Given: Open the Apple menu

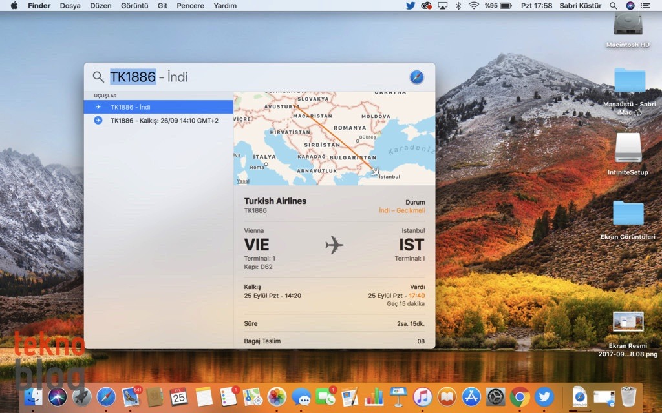Looking at the screenshot, I should 14,5.
